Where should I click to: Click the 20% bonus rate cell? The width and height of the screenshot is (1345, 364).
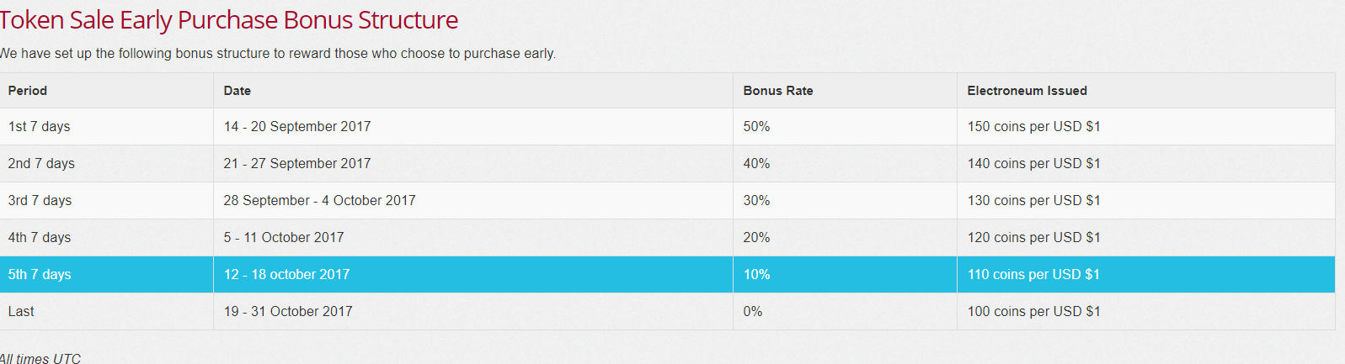845,238
